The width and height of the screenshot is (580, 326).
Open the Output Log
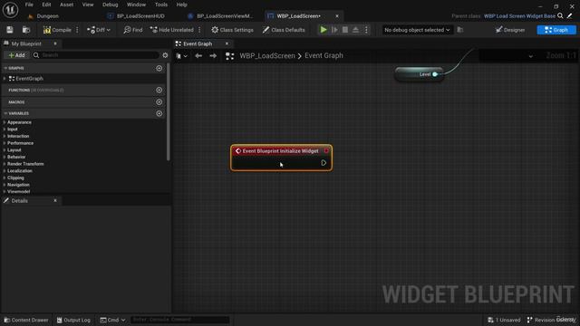[73, 320]
